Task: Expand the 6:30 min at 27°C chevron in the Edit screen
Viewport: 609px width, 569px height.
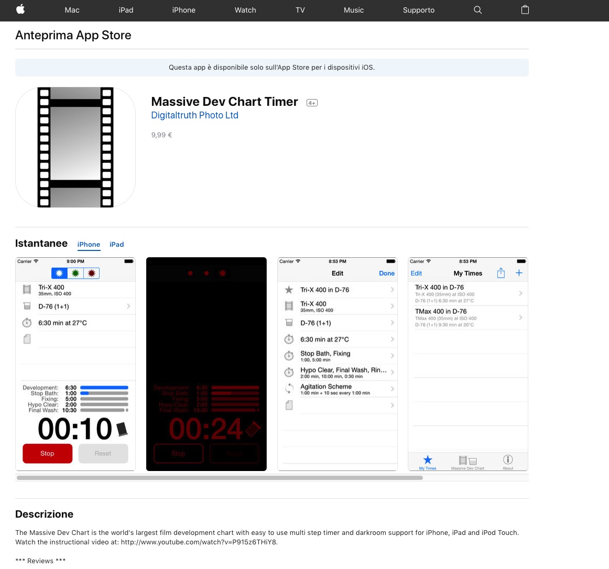Action: click(392, 339)
